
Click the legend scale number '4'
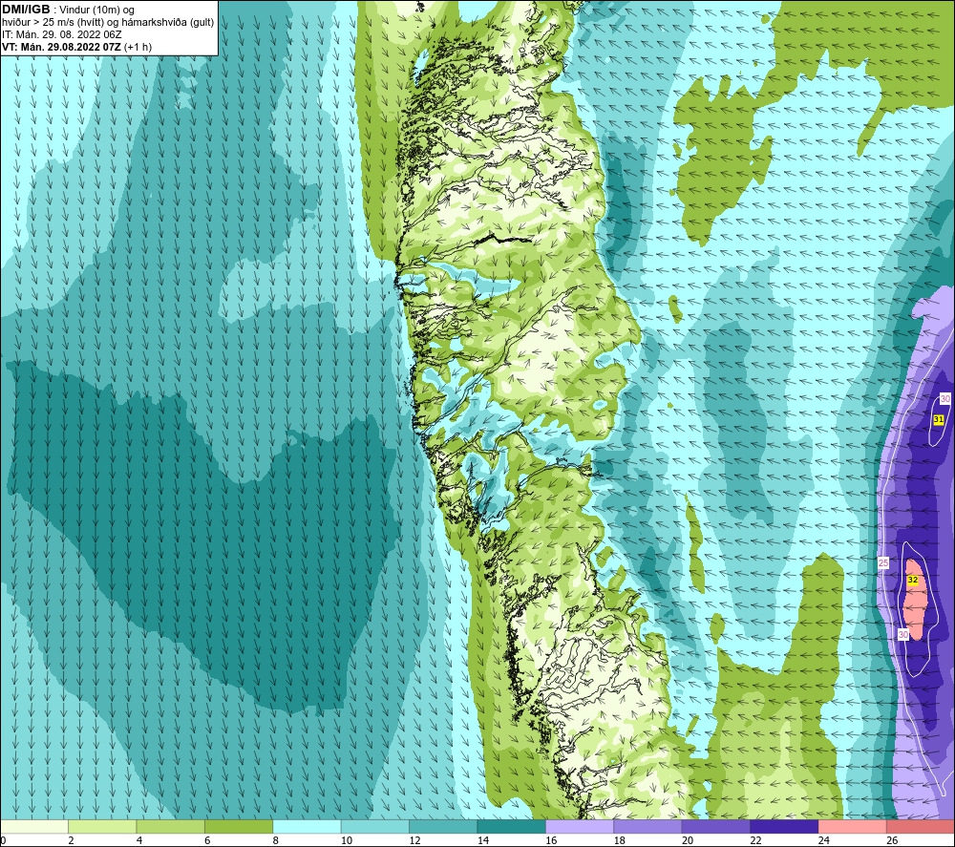coord(139,840)
